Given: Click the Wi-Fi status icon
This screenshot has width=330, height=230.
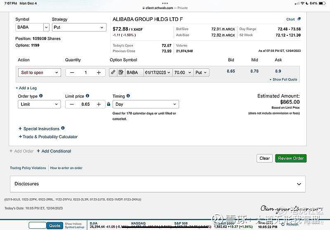Looking at the screenshot, I should (302, 3).
